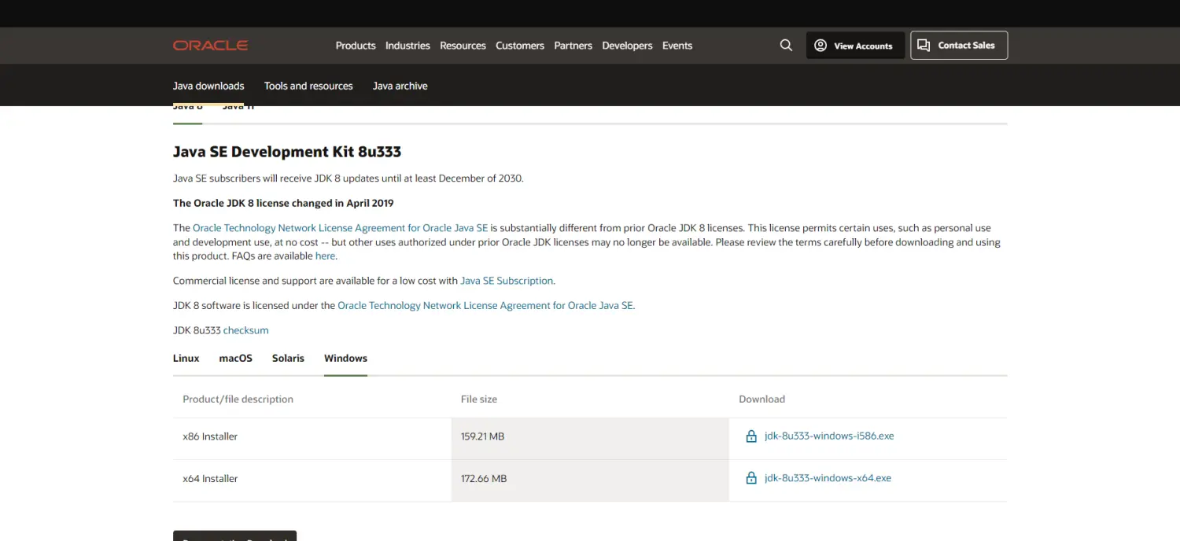Click the lock icon beside the i586 download
Screen dimensions: 1180x541
pos(751,436)
